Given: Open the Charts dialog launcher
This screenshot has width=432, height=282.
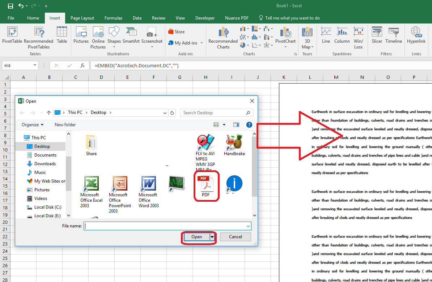Looking at the screenshot, I should click(x=295, y=54).
